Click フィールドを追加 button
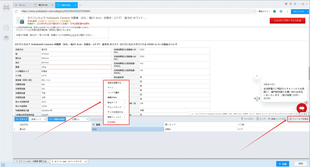The height and width of the screenshot is (167, 310). point(299,119)
